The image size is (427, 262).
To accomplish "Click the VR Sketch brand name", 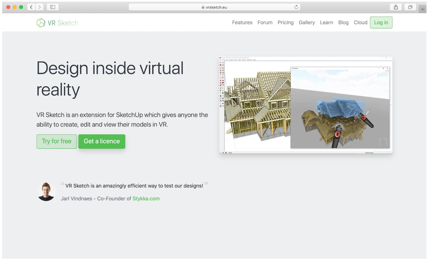I will 63,23.
